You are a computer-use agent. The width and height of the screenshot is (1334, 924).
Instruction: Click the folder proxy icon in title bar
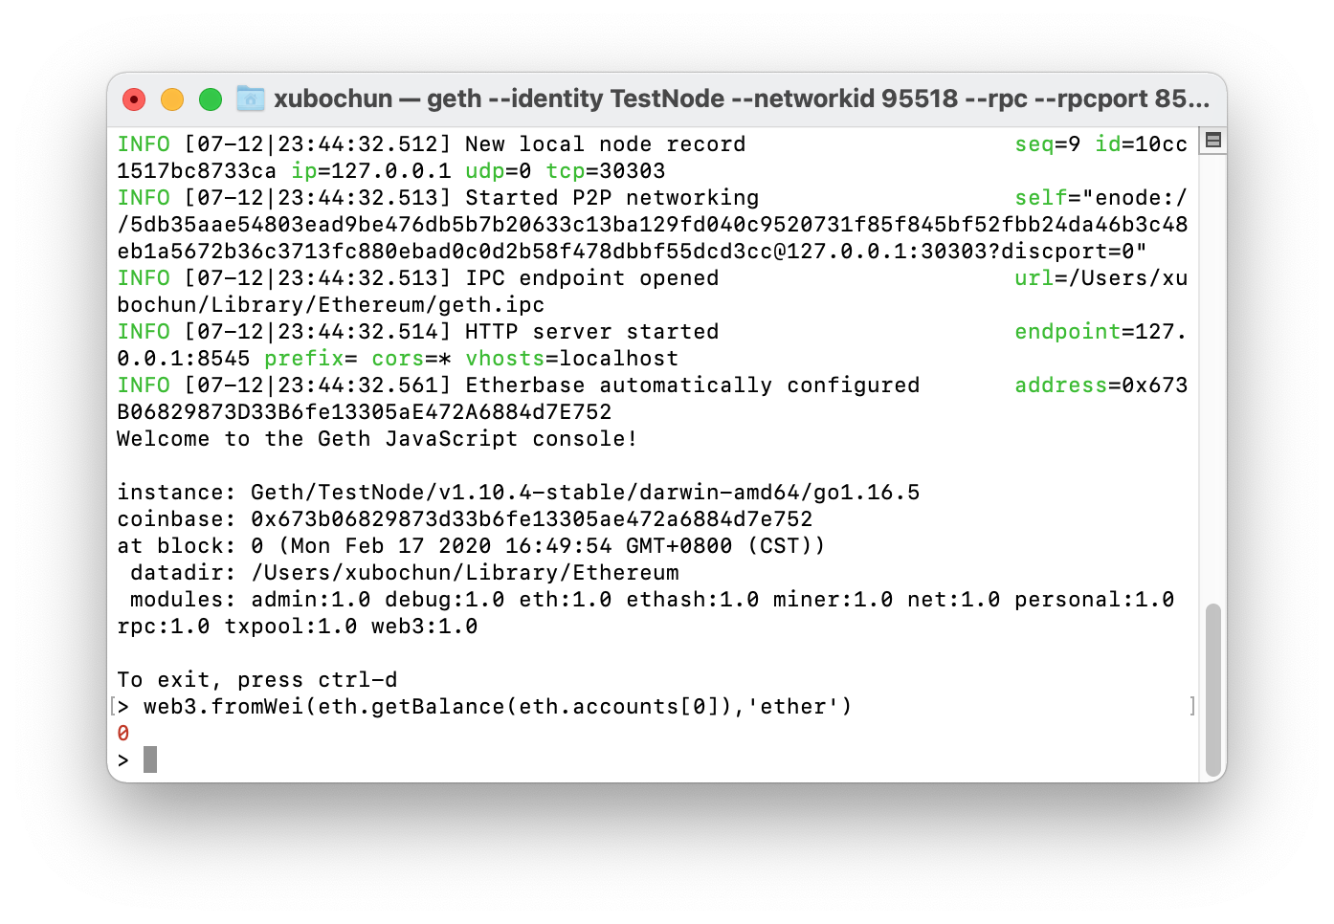click(x=251, y=99)
